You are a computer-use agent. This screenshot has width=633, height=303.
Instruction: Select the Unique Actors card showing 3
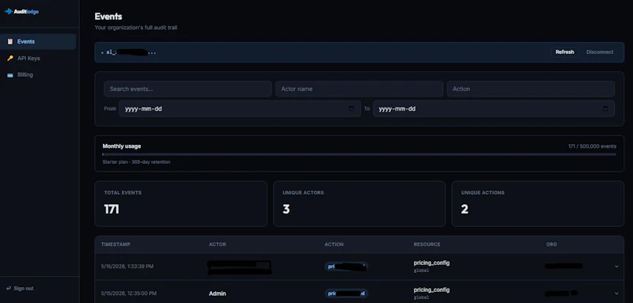359,204
